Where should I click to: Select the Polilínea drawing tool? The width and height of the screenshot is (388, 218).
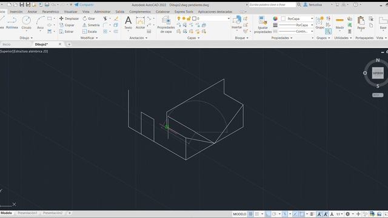[12, 23]
